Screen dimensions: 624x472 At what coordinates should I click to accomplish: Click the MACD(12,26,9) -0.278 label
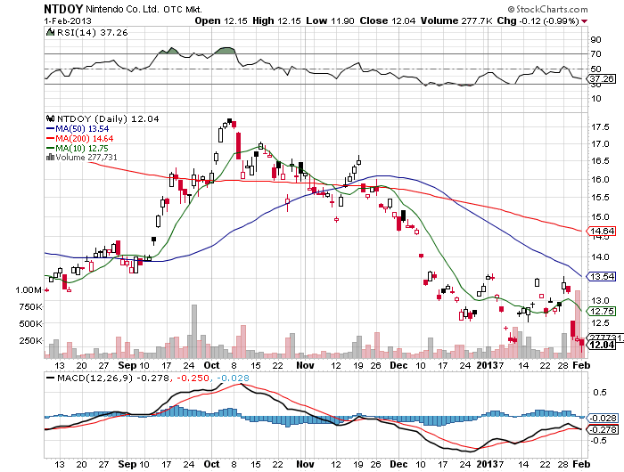[x=113, y=378]
